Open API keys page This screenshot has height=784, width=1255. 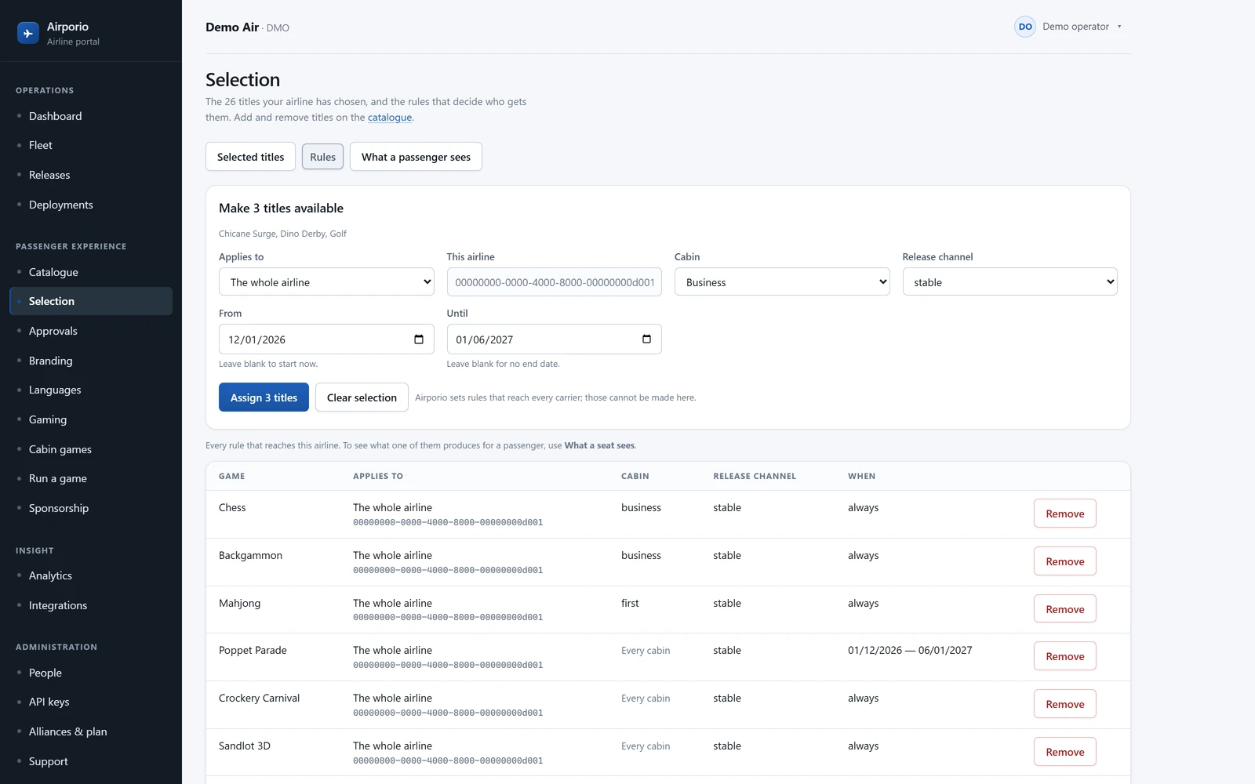tap(91, 702)
